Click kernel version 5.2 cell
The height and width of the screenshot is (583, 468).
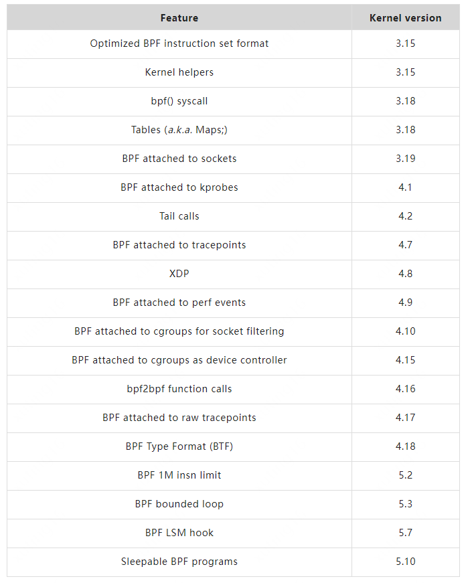[x=405, y=475]
